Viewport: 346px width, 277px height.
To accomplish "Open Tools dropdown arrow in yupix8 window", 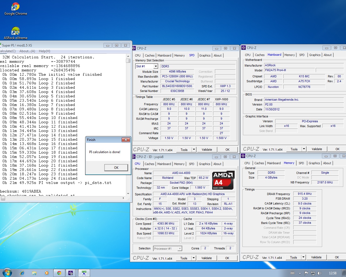I will [x=194, y=258].
